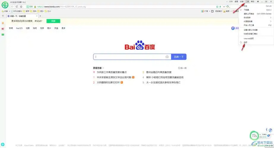This screenshot has width=274, height=148.
Task: Click the sidebar favorites star icon
Action: pos(3,23)
